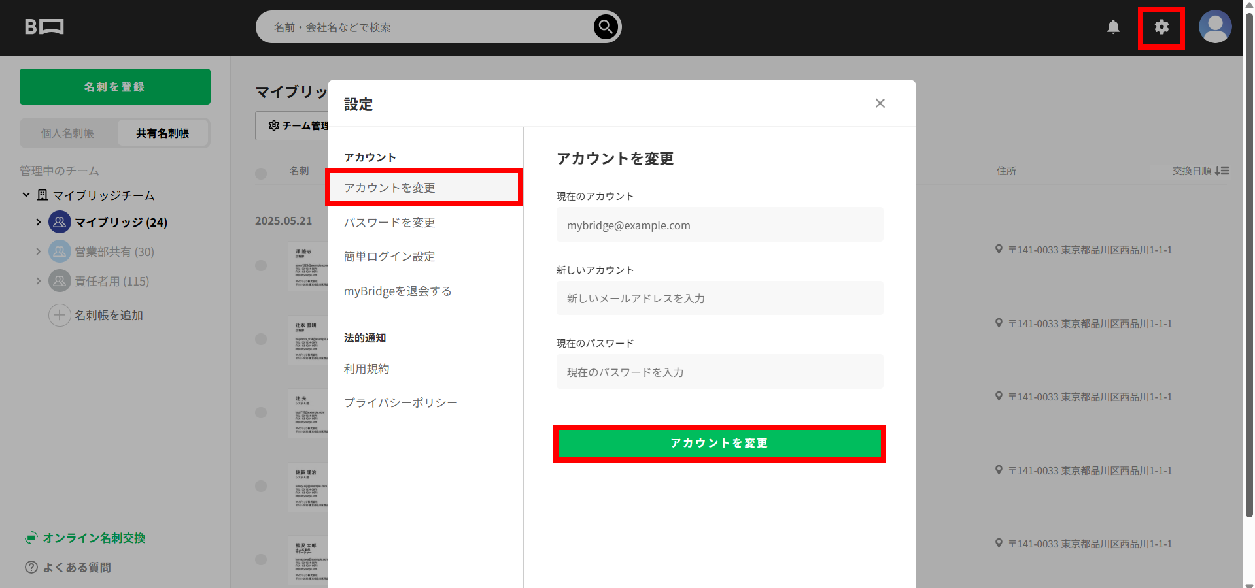Toggle the select-all checkbox beside 名刺
This screenshot has width=1255, height=588.
click(261, 173)
